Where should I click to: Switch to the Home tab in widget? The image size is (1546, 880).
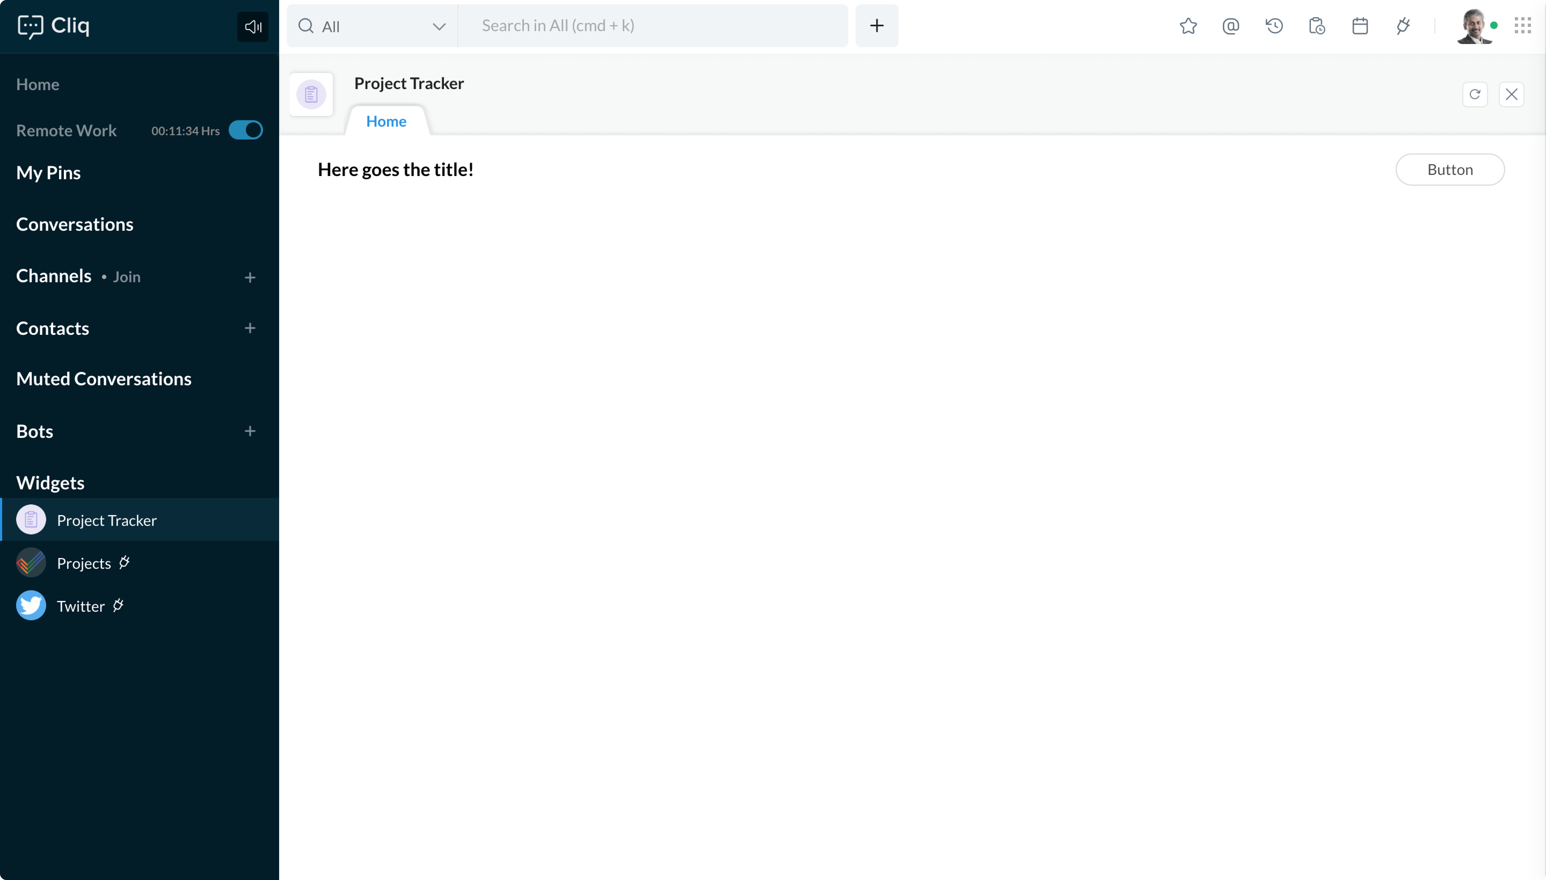(x=386, y=122)
